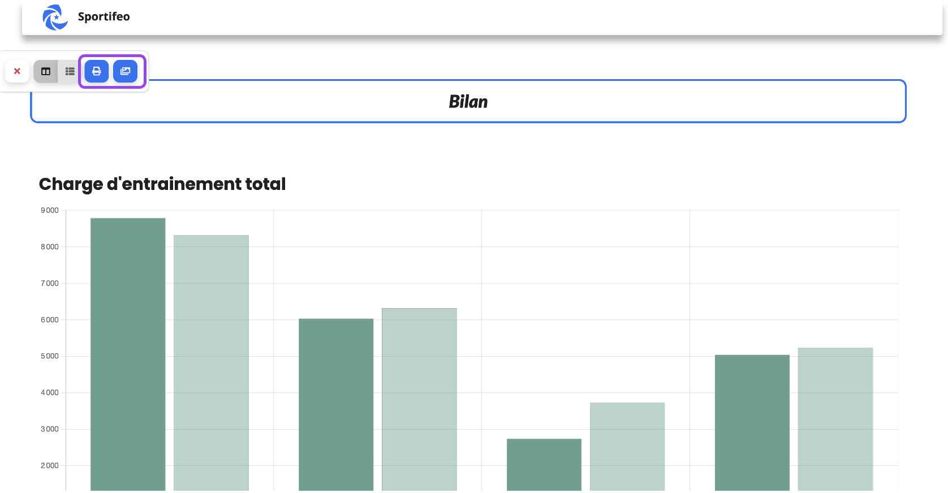
Task: Click the shortest dark green bar
Action: coord(544,465)
